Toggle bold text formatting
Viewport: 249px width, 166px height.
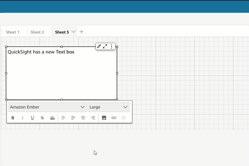pyautogui.click(x=13, y=118)
